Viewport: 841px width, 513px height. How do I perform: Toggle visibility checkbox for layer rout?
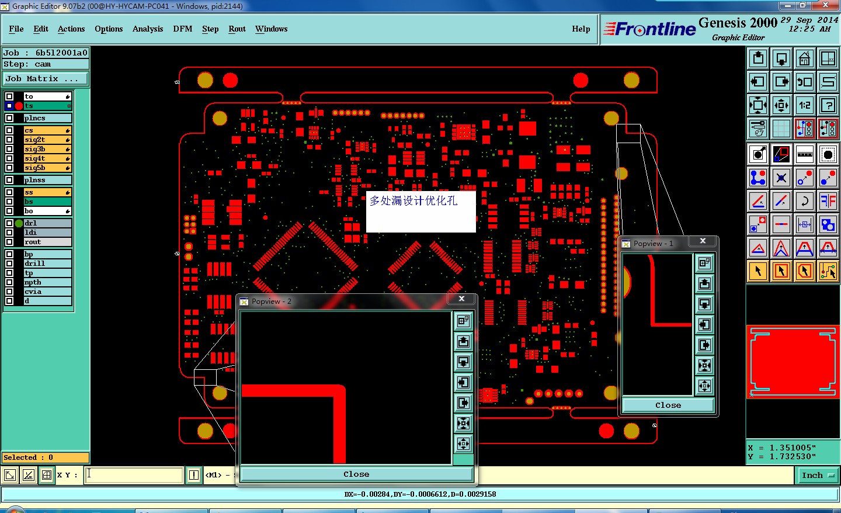pyautogui.click(x=9, y=242)
